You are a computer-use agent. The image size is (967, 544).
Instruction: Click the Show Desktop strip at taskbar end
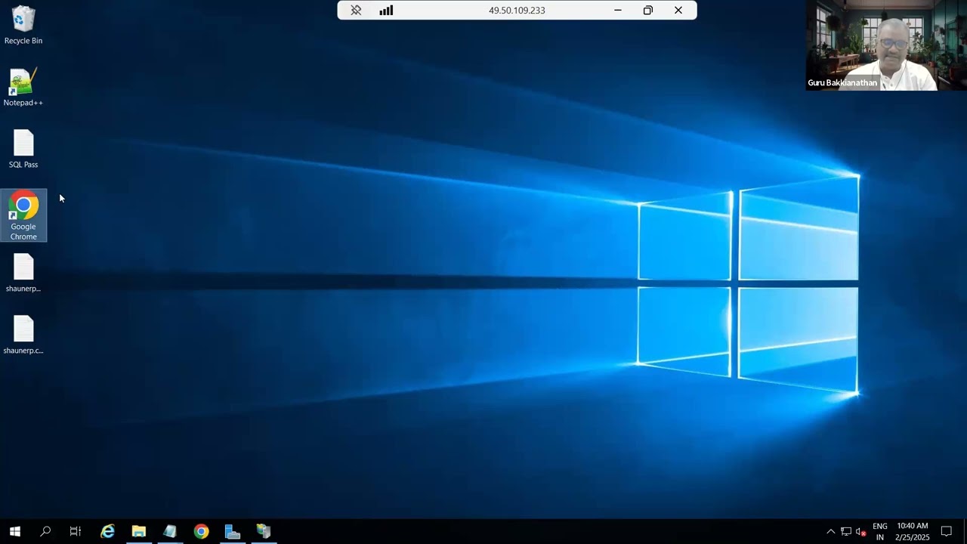[965, 531]
